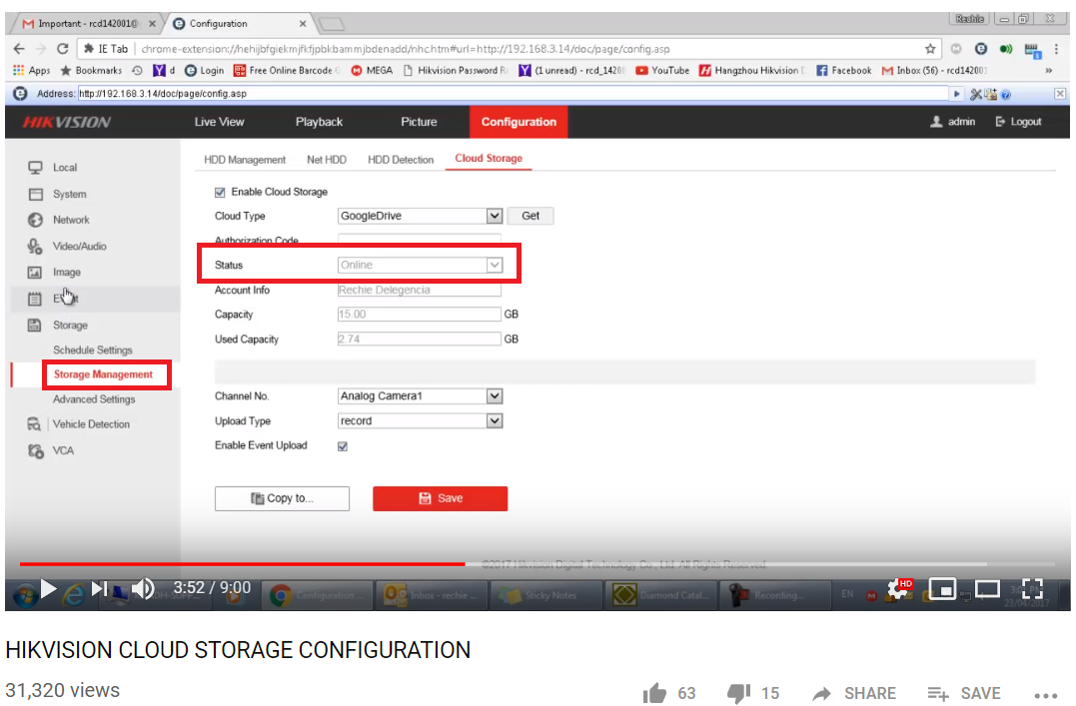This screenshot has width=1076, height=706.
Task: Dislike the video with thumbs down
Action: pos(738,693)
